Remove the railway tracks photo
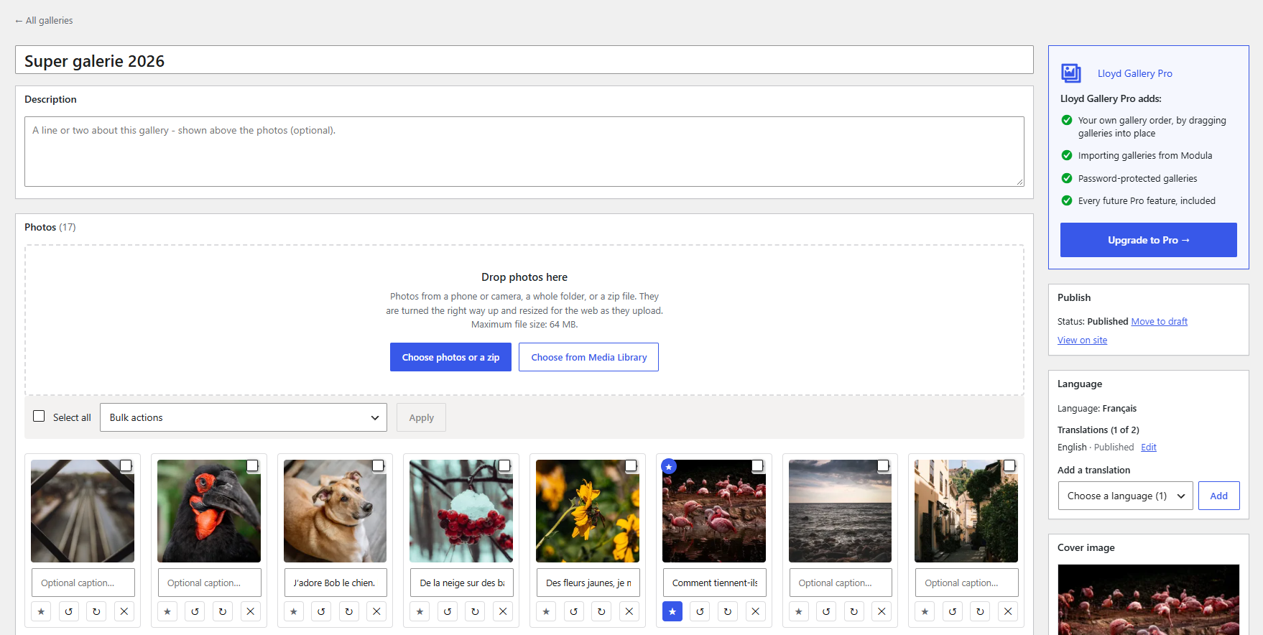Image resolution: width=1263 pixels, height=635 pixels. 124,611
